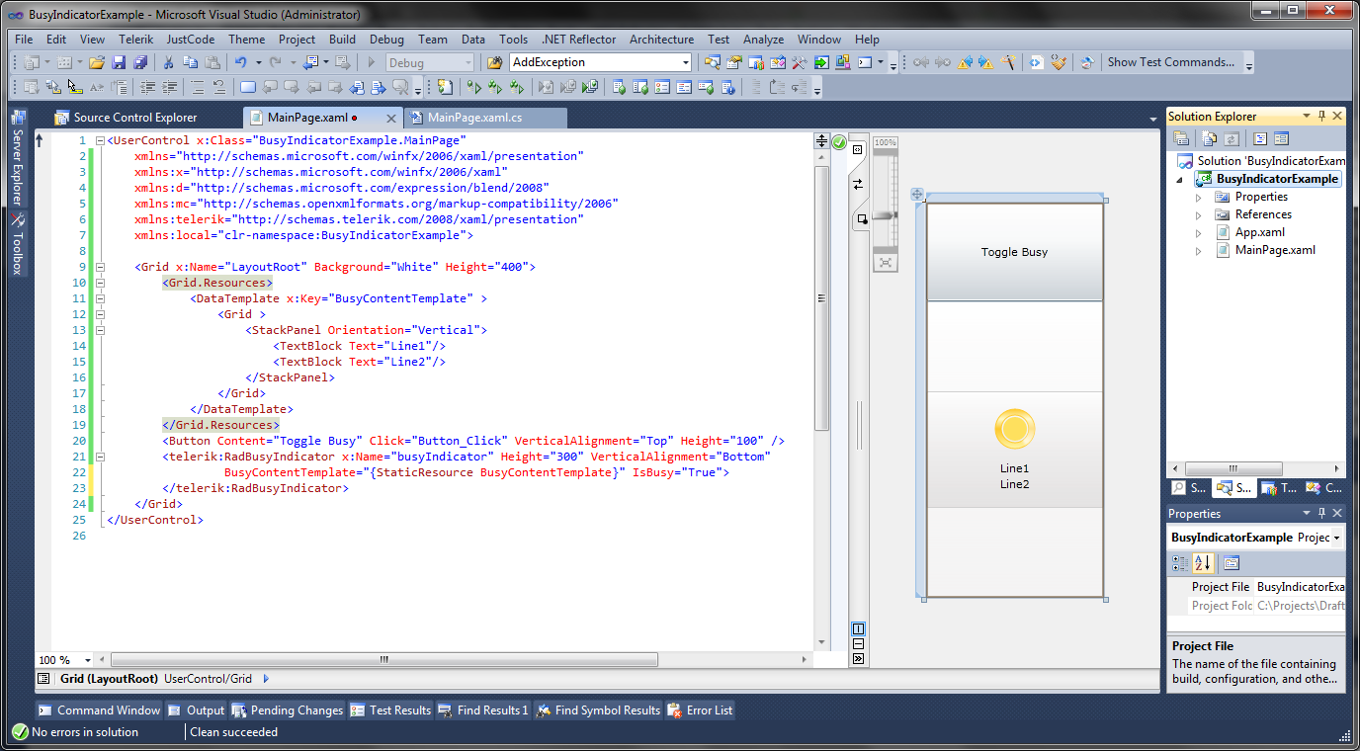Expand the References node
The image size is (1360, 751).
click(1199, 214)
